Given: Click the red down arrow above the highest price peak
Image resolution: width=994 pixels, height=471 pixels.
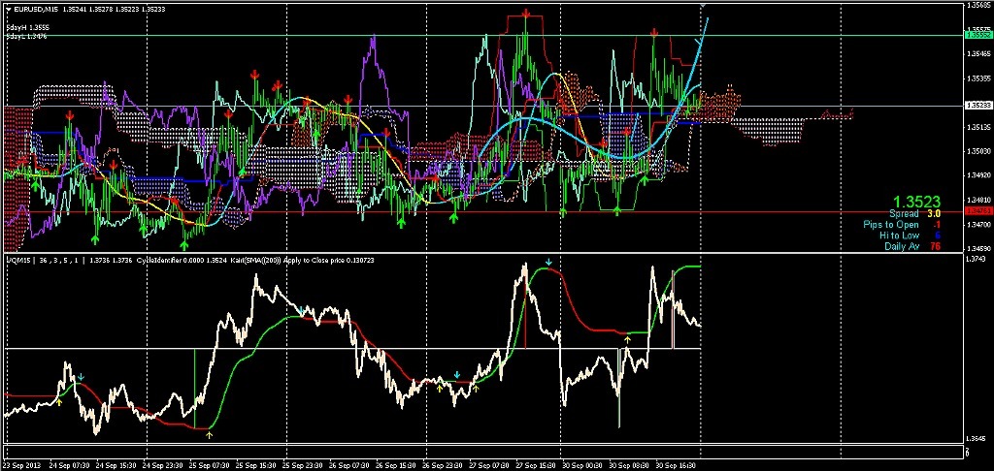Looking at the screenshot, I should click(x=526, y=13).
